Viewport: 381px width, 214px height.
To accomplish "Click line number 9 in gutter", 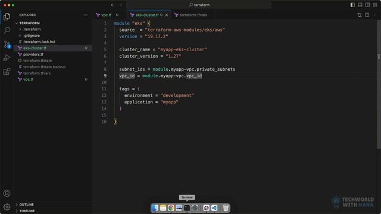I will [x=105, y=75].
